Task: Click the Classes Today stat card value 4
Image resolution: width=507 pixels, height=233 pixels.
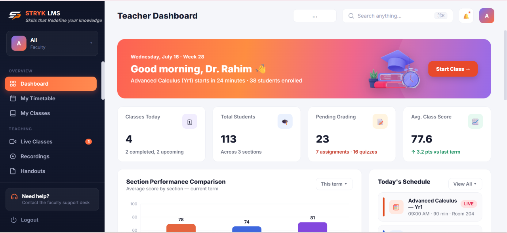Action: (x=129, y=139)
